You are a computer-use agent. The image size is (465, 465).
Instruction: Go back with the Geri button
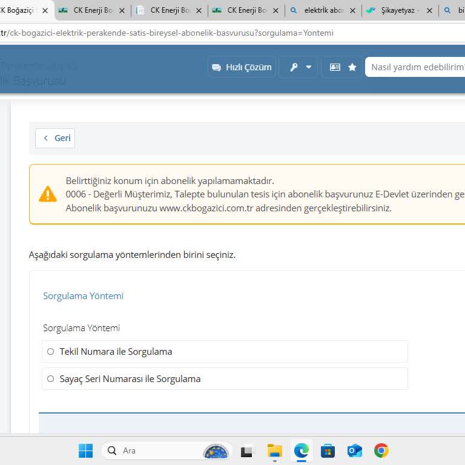click(55, 138)
